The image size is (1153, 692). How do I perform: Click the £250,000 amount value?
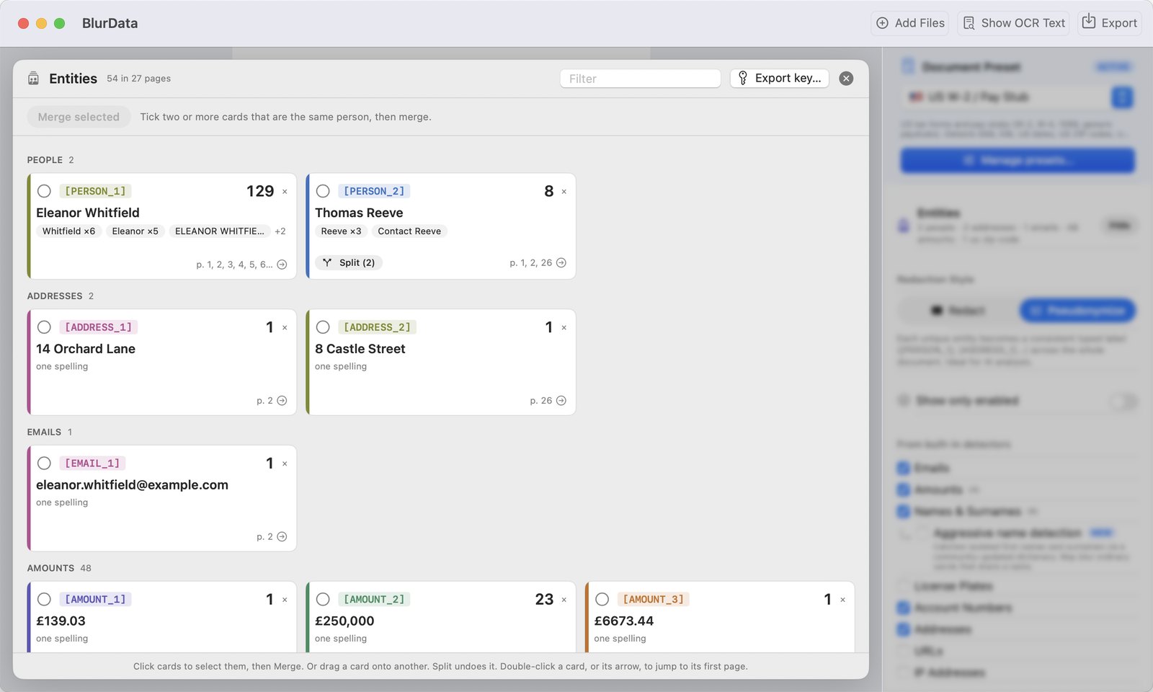coord(344,621)
